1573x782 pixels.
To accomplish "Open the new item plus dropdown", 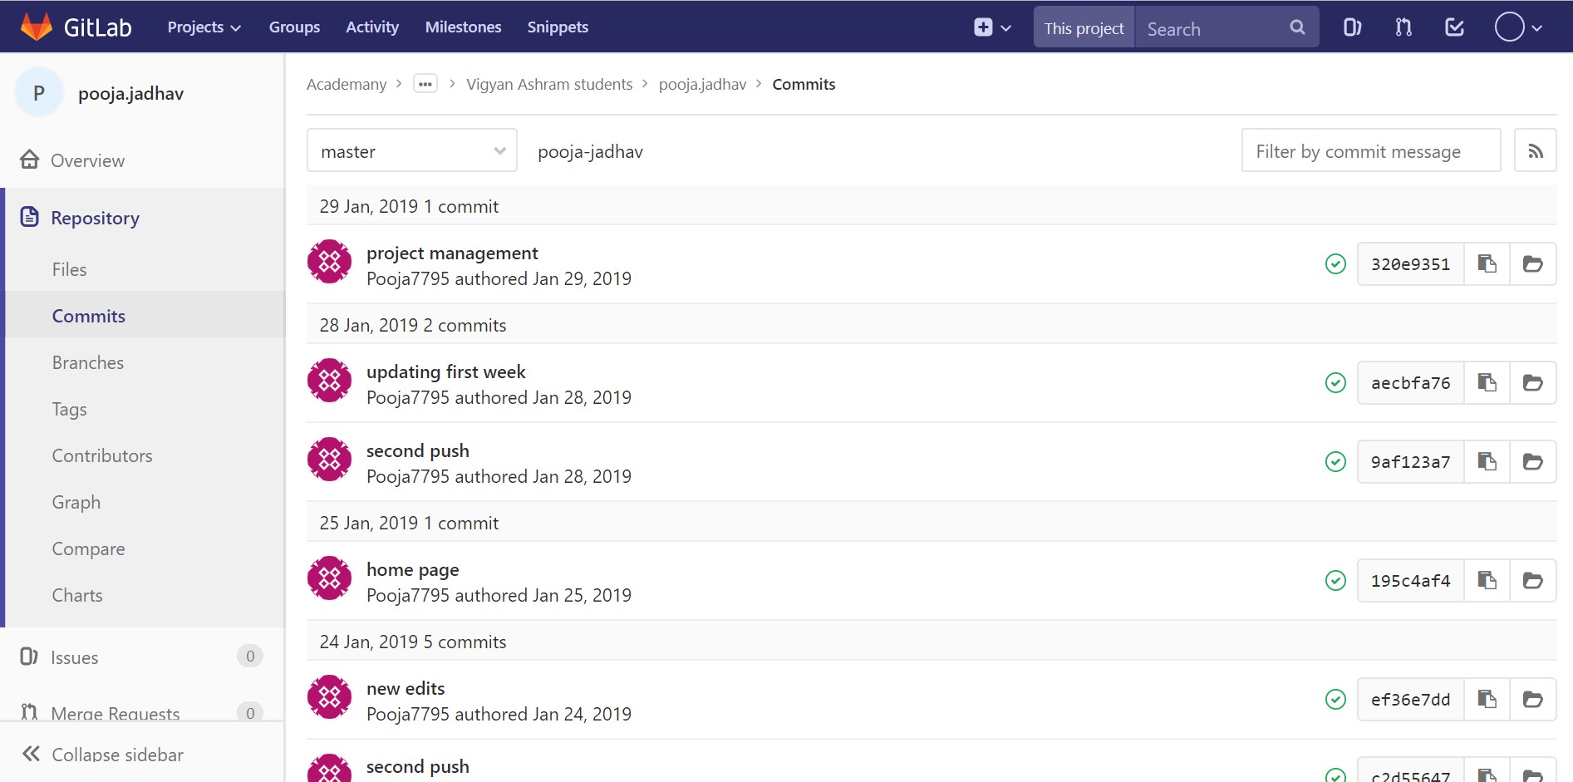I will [992, 27].
